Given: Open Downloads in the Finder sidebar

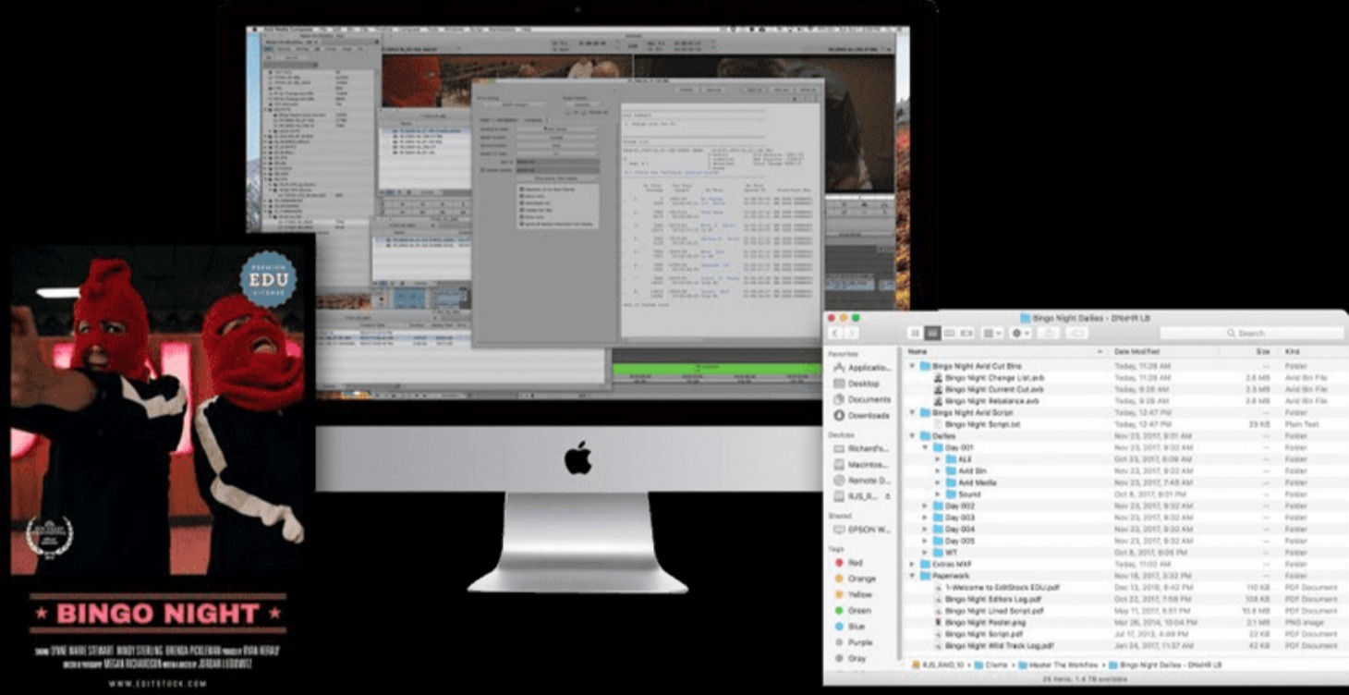Looking at the screenshot, I should pyautogui.click(x=862, y=416).
